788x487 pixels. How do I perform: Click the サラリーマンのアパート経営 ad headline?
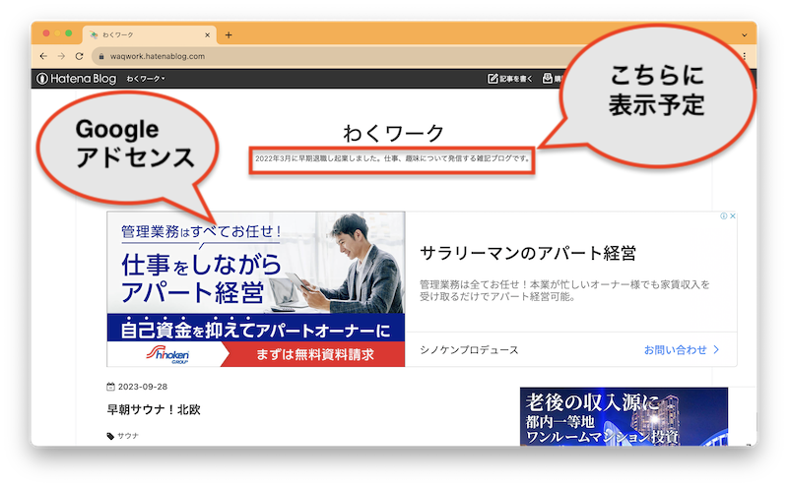pos(528,253)
